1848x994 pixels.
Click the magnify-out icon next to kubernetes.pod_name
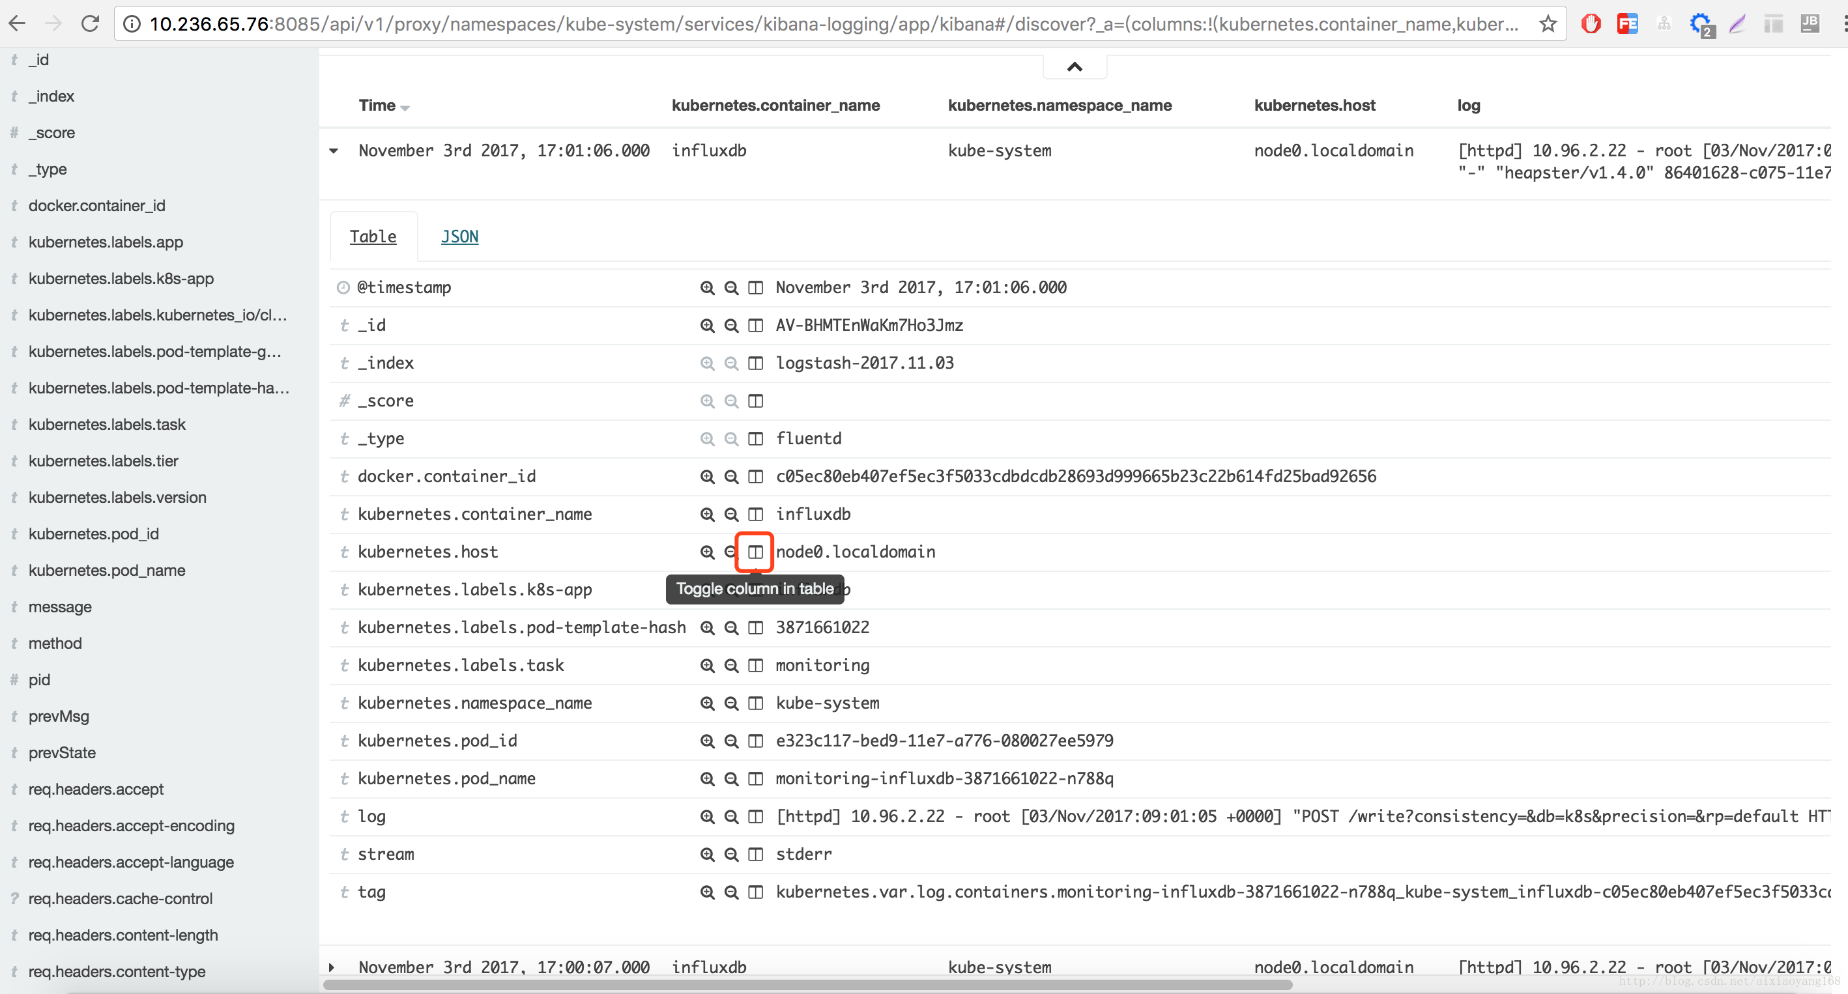click(731, 778)
